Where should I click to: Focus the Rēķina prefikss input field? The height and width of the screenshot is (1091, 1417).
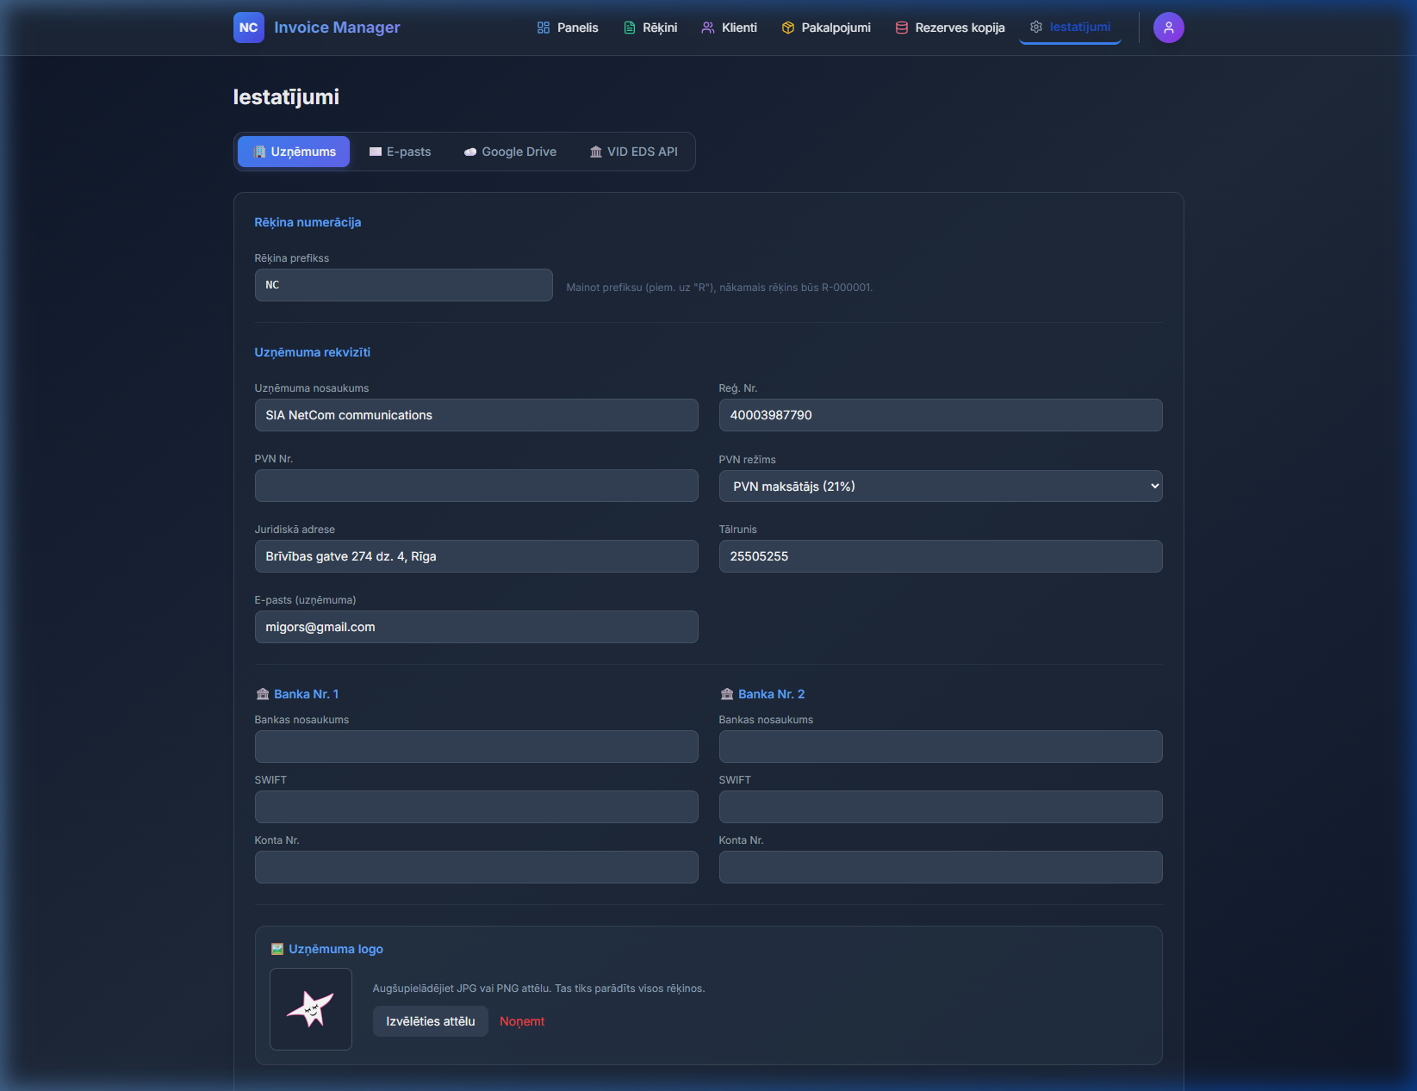(403, 285)
